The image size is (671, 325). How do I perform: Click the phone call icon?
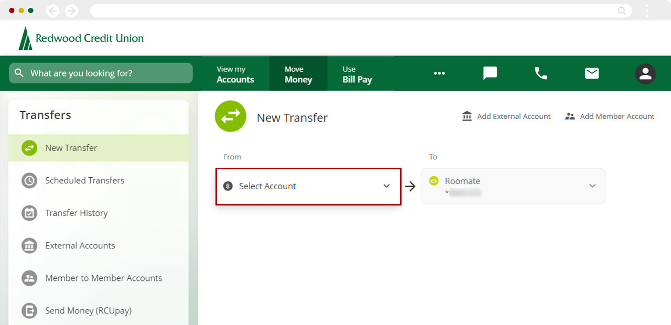pyautogui.click(x=541, y=73)
